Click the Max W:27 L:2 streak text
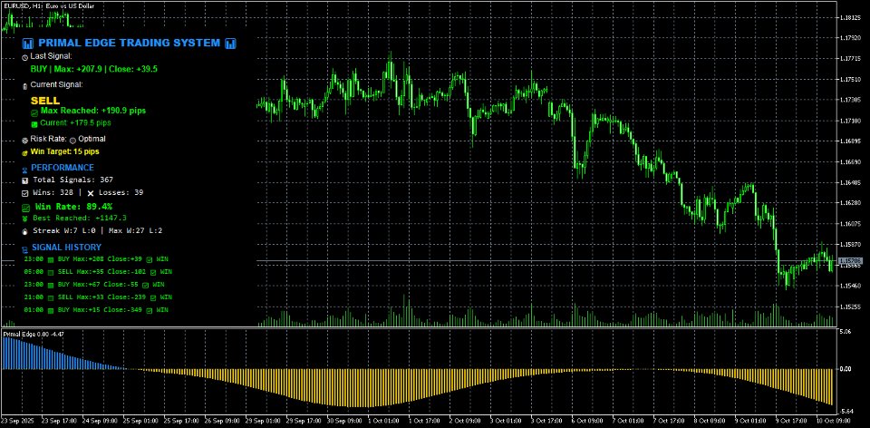The image size is (870, 428). click(x=135, y=230)
